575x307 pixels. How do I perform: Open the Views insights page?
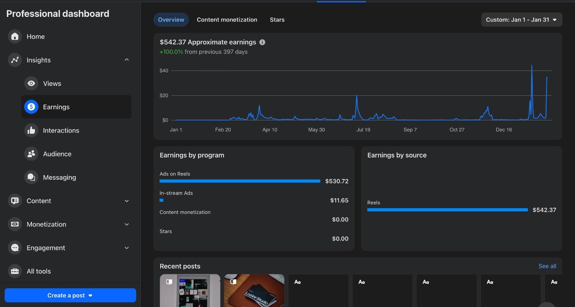(x=76, y=83)
